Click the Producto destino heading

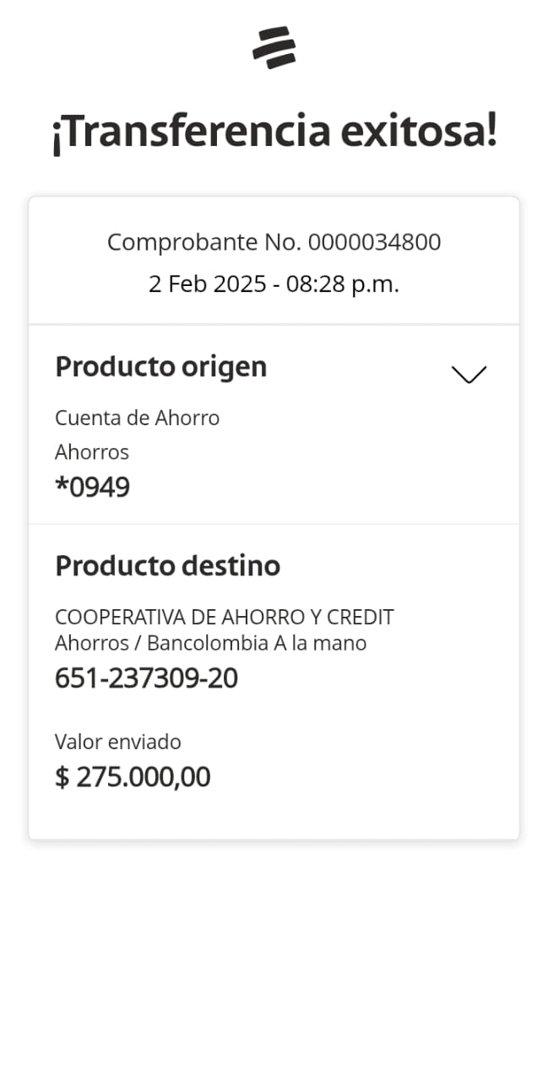(x=167, y=565)
